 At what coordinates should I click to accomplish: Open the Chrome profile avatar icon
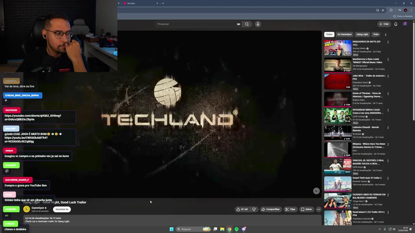coord(406,10)
